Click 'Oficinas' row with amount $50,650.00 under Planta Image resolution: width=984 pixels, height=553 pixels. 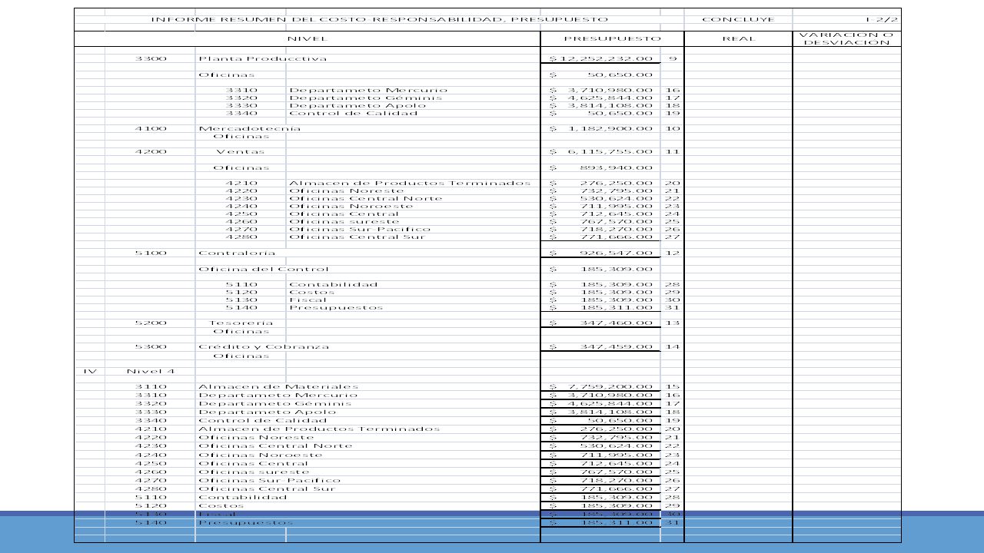227,75
